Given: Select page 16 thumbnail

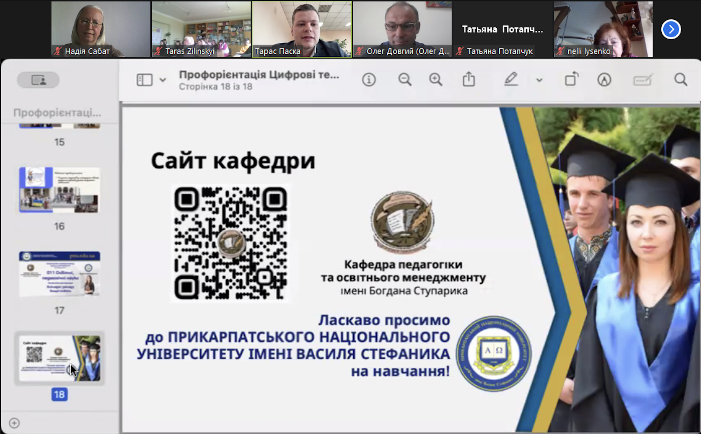Looking at the screenshot, I should click(59, 190).
